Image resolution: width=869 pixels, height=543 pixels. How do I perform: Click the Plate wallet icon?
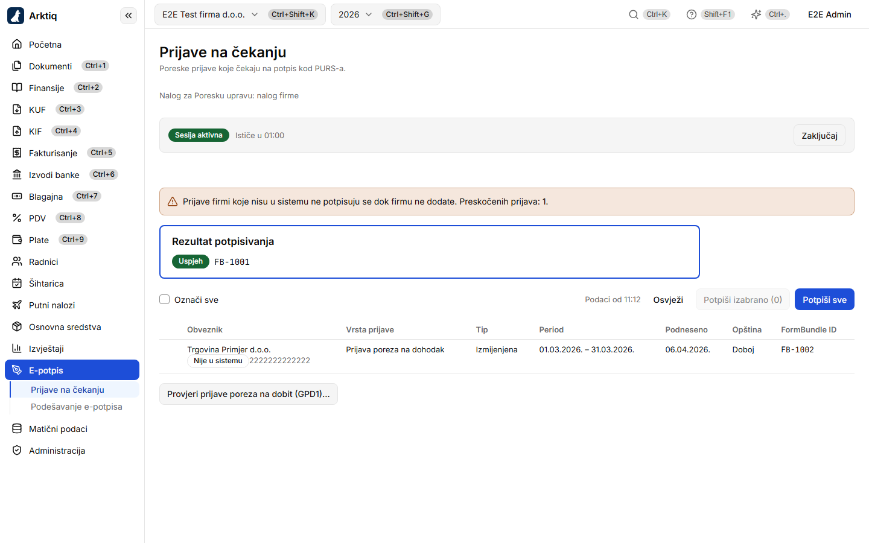(17, 240)
